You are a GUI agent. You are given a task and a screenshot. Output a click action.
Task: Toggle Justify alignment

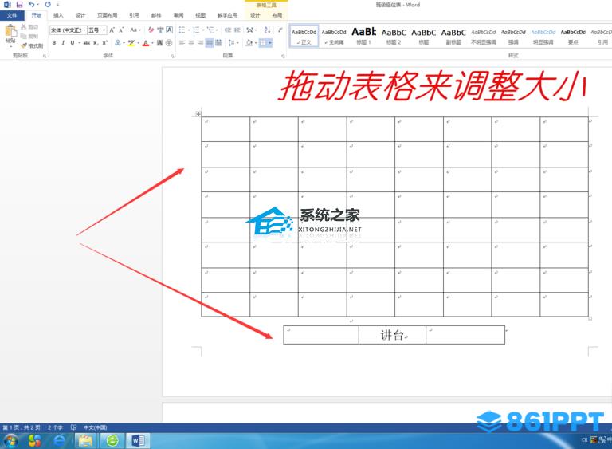(x=210, y=43)
